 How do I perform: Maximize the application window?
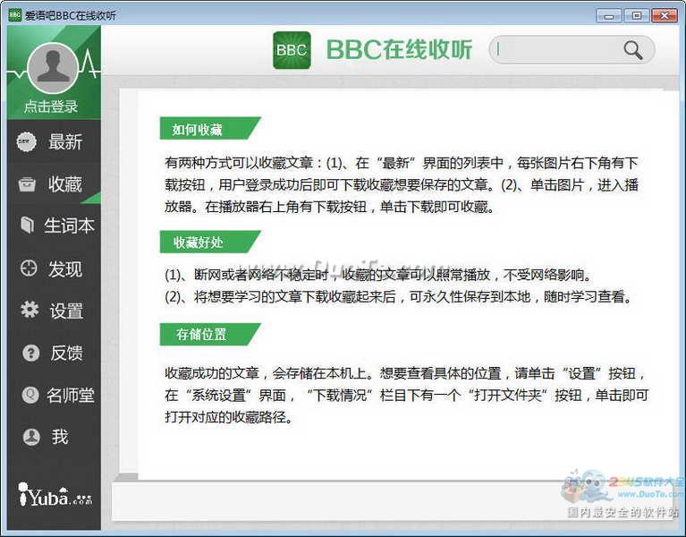(636, 16)
